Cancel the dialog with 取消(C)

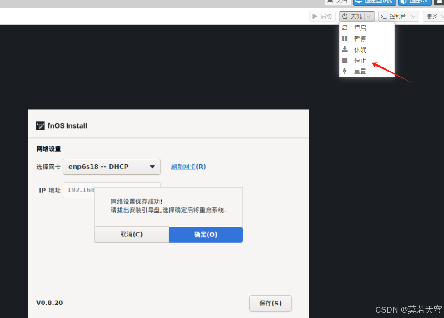tap(131, 235)
